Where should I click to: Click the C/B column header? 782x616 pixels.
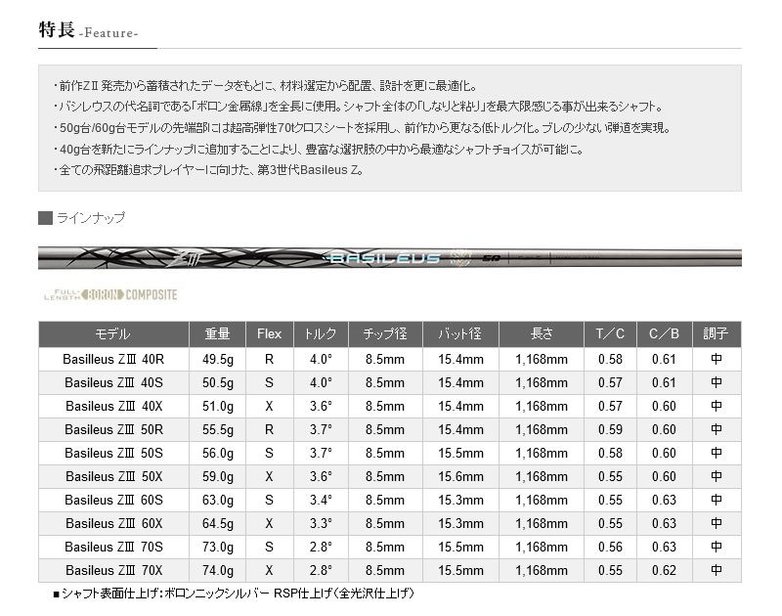coord(665,334)
